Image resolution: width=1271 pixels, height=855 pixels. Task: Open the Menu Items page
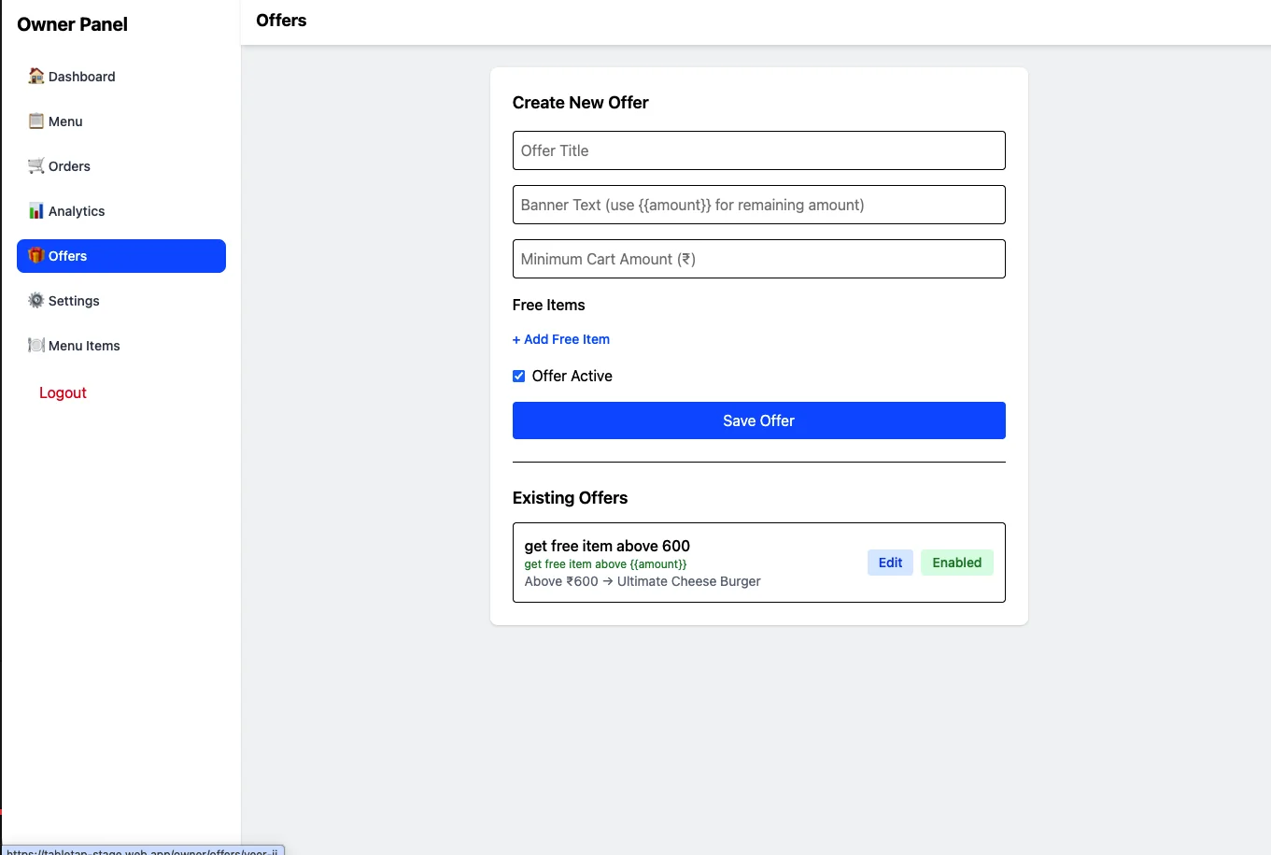85,345
